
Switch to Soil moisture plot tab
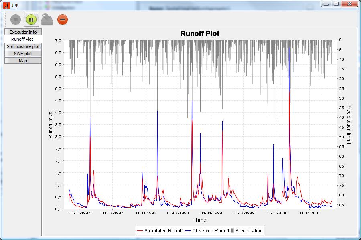pos(23,46)
